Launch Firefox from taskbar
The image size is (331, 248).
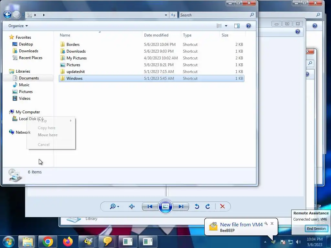tap(68, 242)
